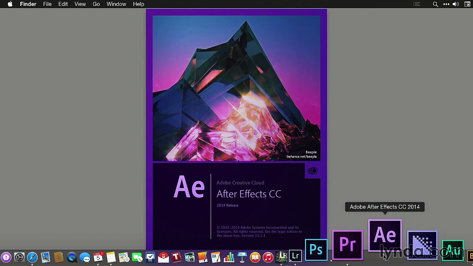Launch Adobe Photoshop from the dock

[316, 250]
